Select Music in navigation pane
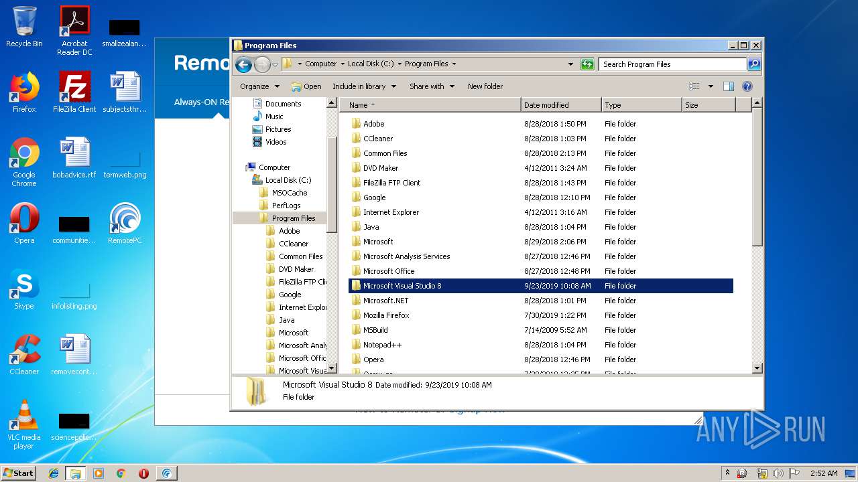The width and height of the screenshot is (858, 482). (274, 116)
